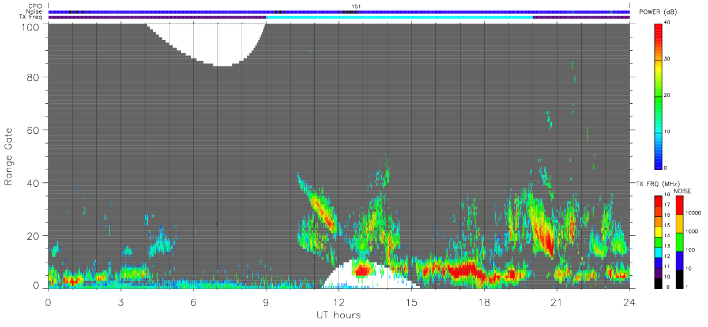Click the 10 dB label on power colorbar
This screenshot has width=708, height=327.
[668, 131]
